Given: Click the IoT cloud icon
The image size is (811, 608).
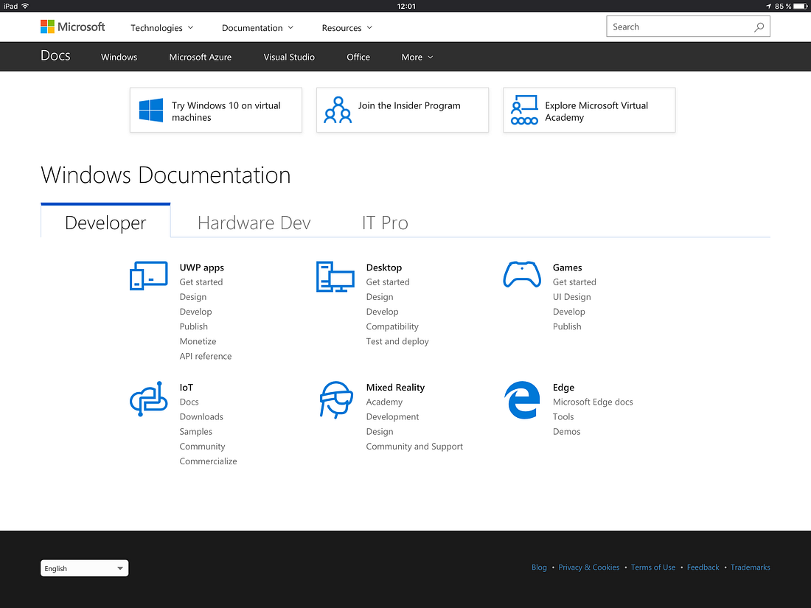Looking at the screenshot, I should click(148, 399).
